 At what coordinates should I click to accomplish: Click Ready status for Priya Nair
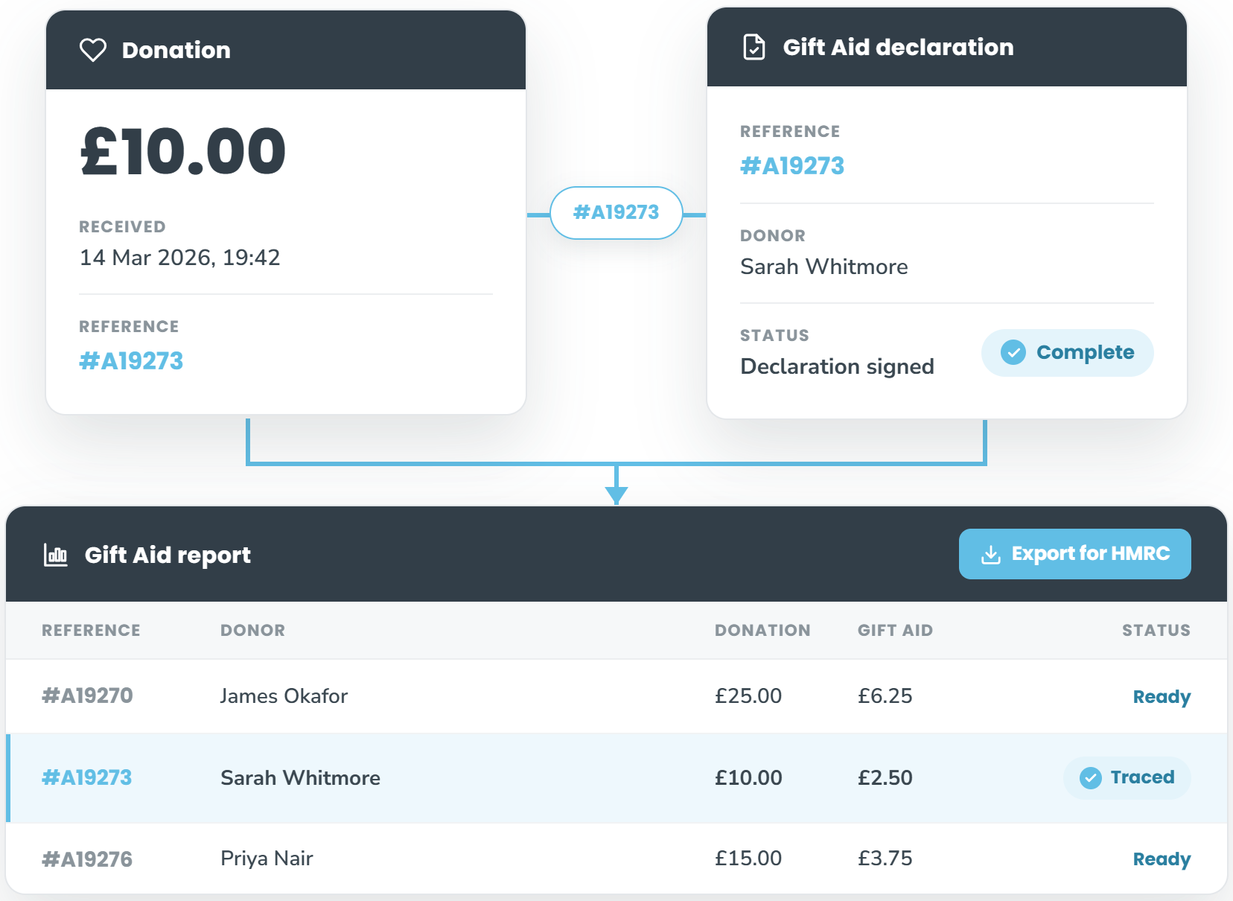pyautogui.click(x=1162, y=859)
